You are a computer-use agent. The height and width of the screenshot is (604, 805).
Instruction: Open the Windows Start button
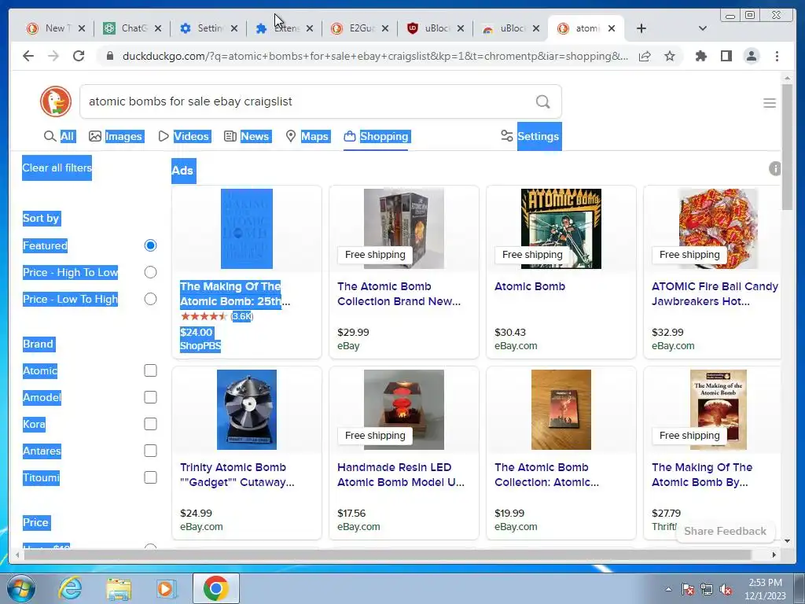pyautogui.click(x=21, y=588)
